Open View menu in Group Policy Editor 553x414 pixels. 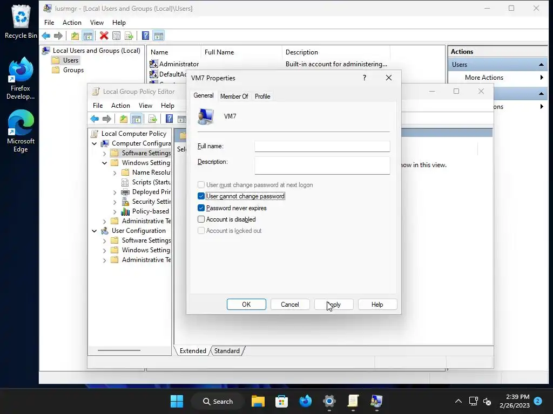click(145, 106)
